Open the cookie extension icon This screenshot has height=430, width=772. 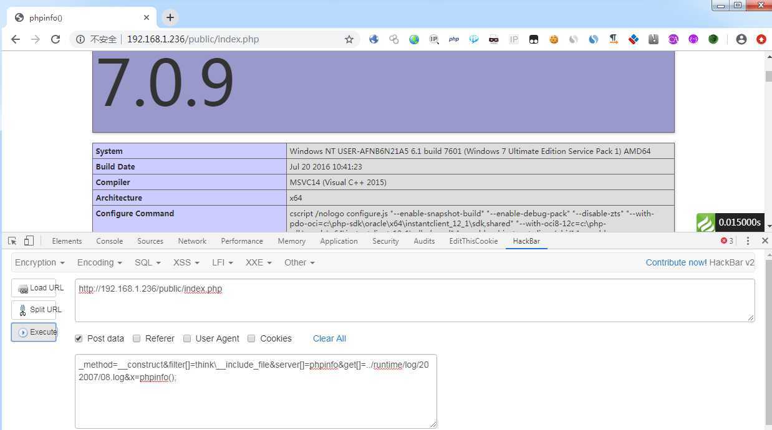click(554, 39)
